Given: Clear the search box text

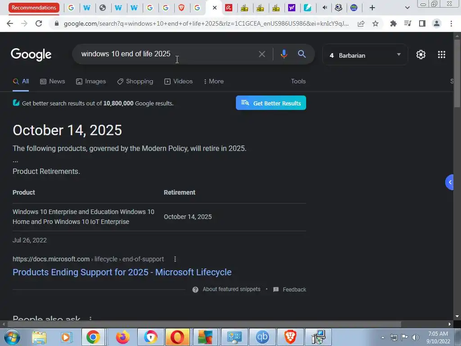Looking at the screenshot, I should (262, 54).
